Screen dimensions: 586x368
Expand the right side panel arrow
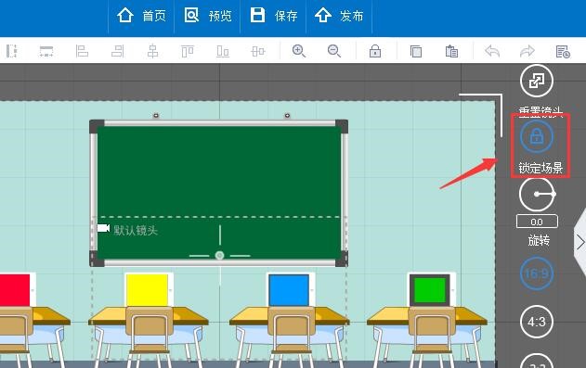[x=580, y=243]
